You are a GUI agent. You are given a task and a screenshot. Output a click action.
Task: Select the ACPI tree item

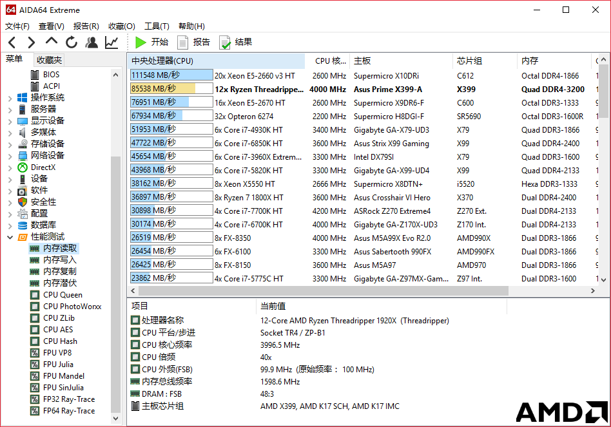pyautogui.click(x=52, y=86)
